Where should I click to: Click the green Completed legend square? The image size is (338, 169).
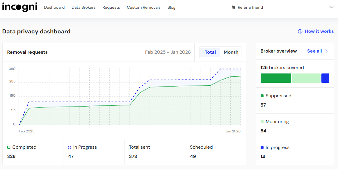(8, 147)
